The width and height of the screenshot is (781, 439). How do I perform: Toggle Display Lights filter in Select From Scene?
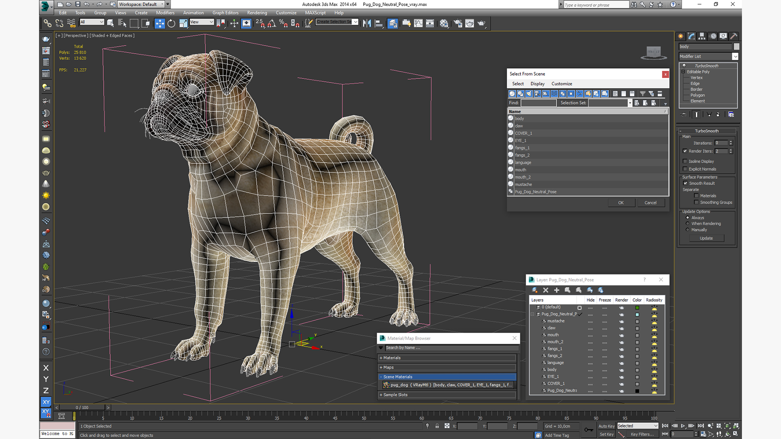(x=529, y=93)
